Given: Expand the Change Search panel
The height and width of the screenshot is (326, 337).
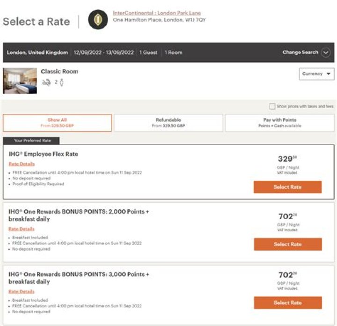Looking at the screenshot, I should 300,52.
